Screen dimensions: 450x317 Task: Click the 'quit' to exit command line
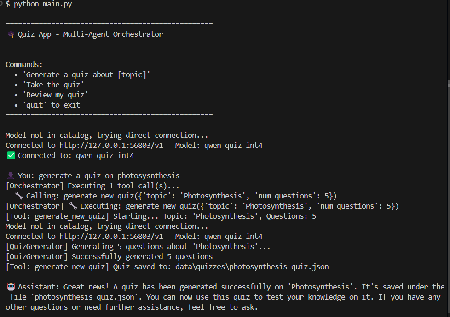click(52, 105)
